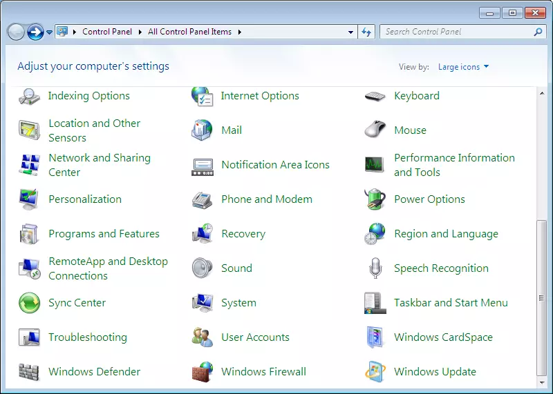Open Windows Update text link
This screenshot has height=394, width=553.
click(435, 372)
